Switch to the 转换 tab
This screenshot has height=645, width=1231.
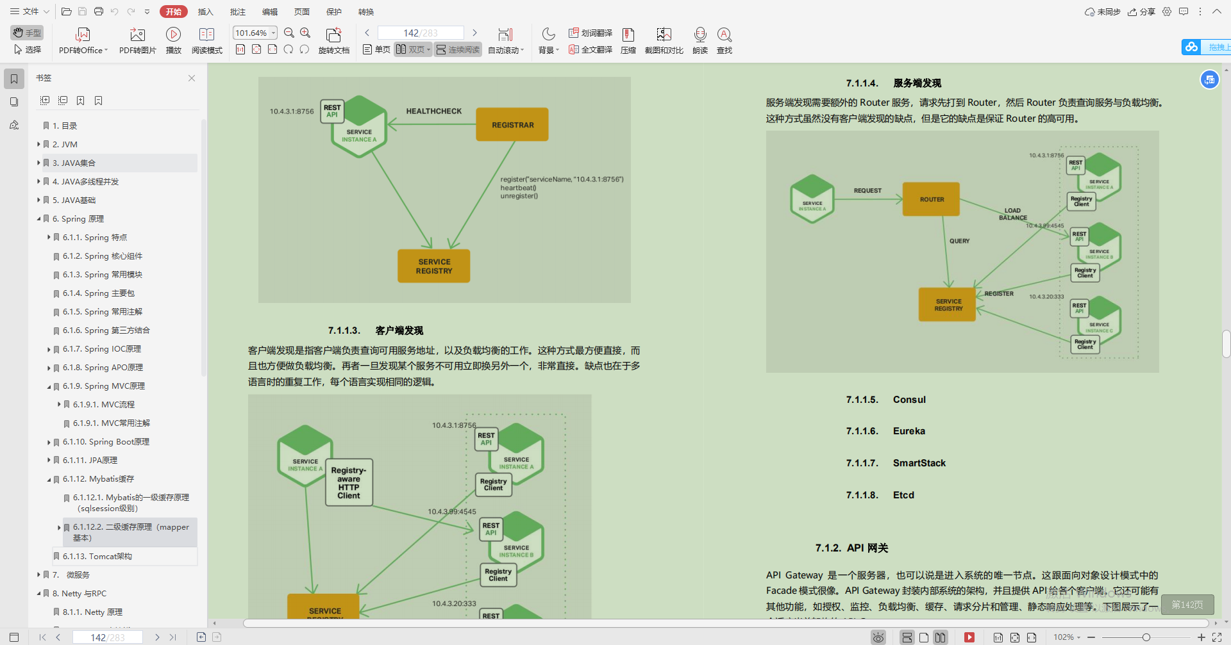pyautogui.click(x=366, y=12)
